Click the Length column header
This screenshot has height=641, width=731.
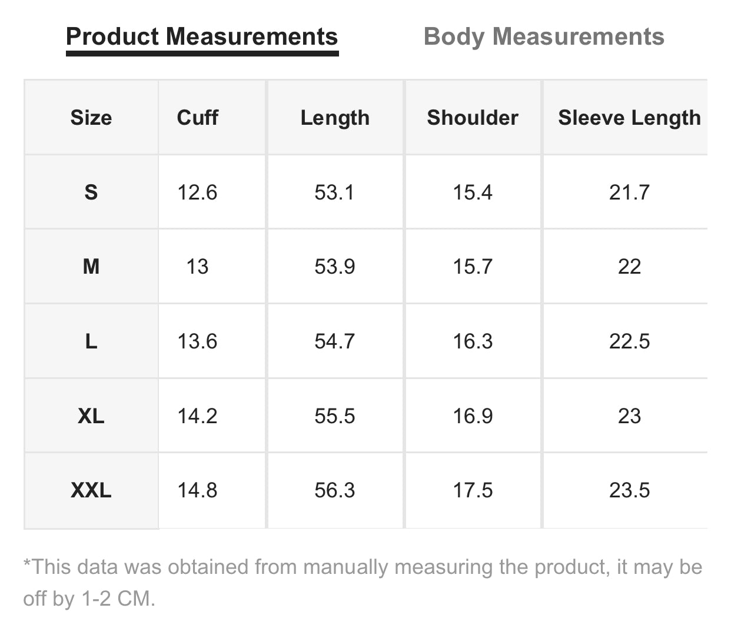335,118
